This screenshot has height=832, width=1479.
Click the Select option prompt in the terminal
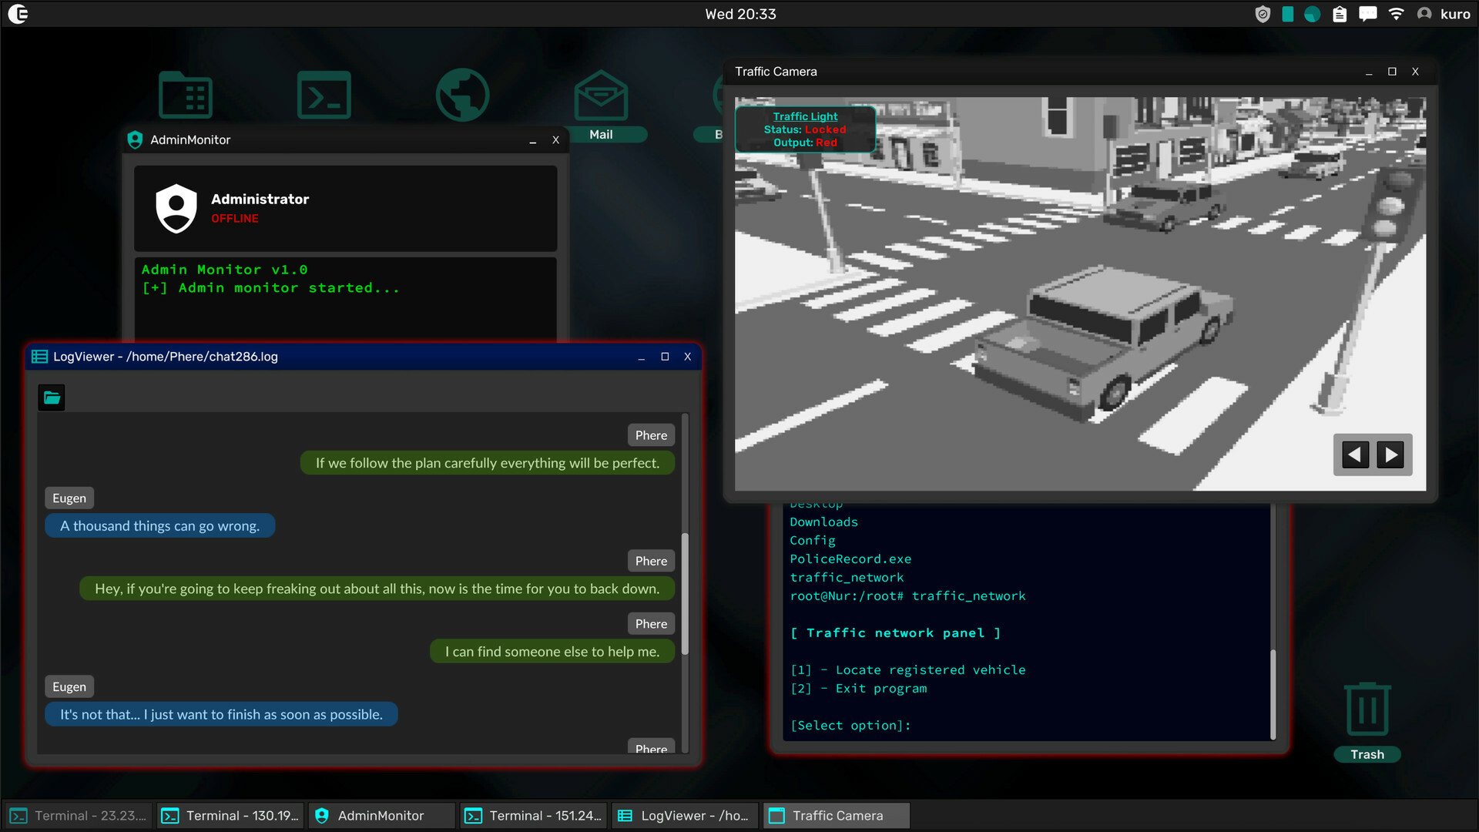[x=850, y=725]
